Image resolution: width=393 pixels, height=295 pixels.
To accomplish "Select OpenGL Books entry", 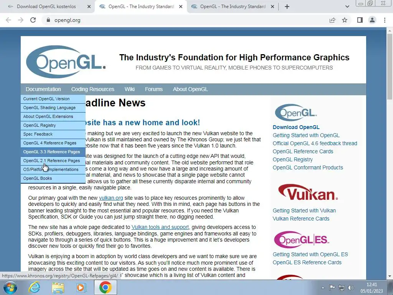I will tap(53, 178).
